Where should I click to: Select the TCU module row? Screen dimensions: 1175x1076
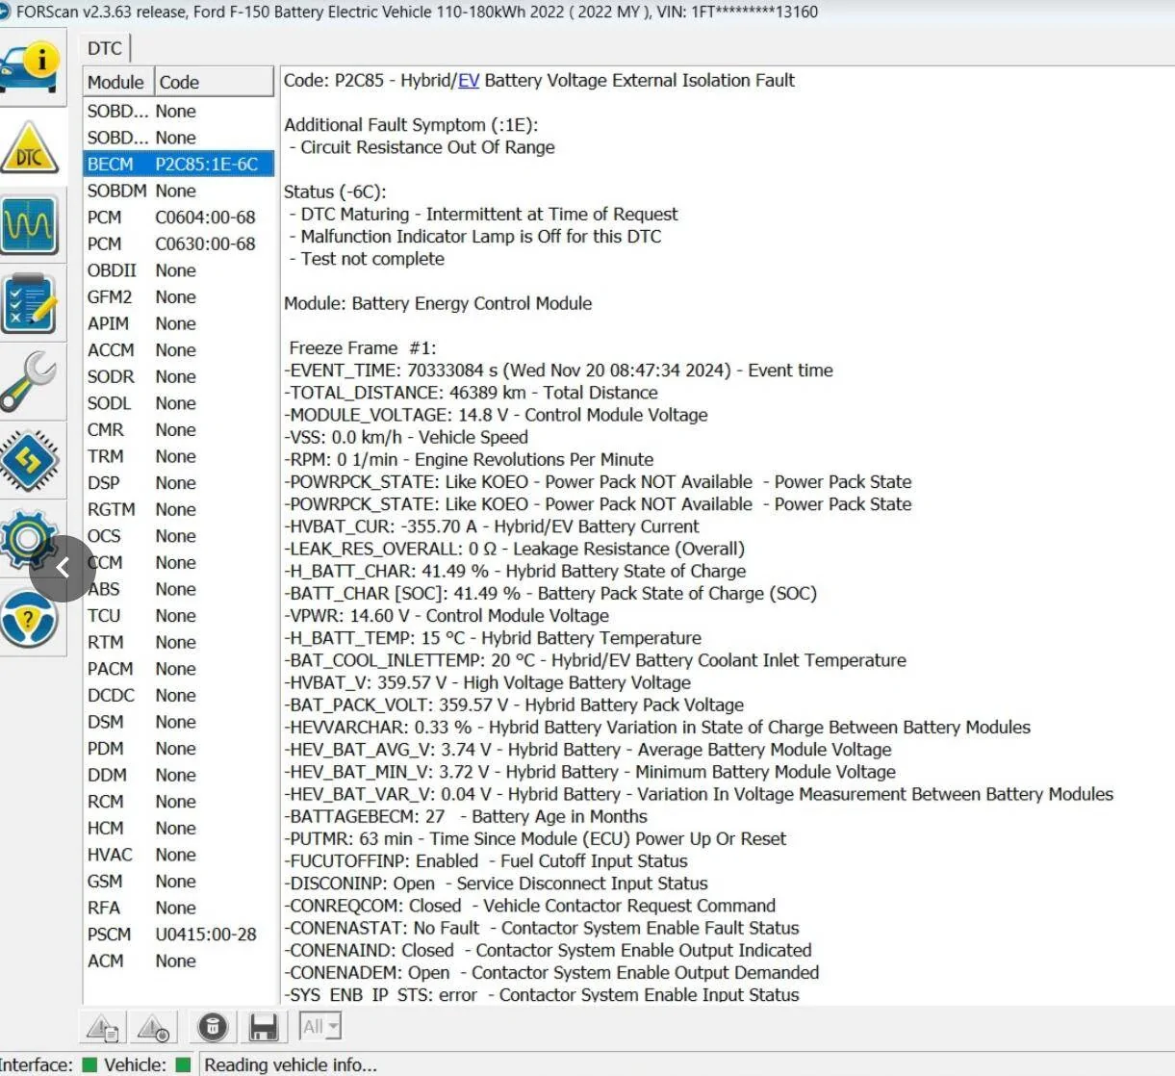pyautogui.click(x=179, y=615)
